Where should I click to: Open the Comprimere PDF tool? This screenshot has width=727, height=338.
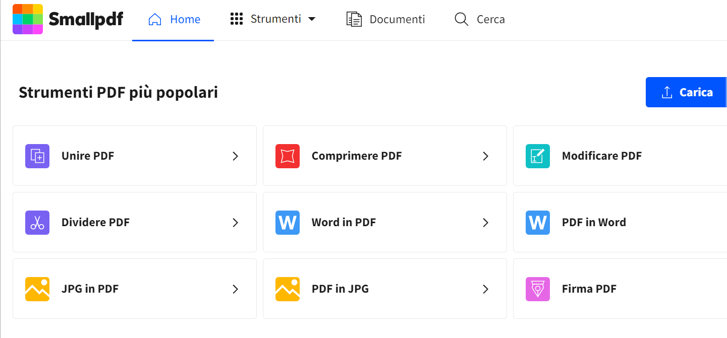(385, 156)
